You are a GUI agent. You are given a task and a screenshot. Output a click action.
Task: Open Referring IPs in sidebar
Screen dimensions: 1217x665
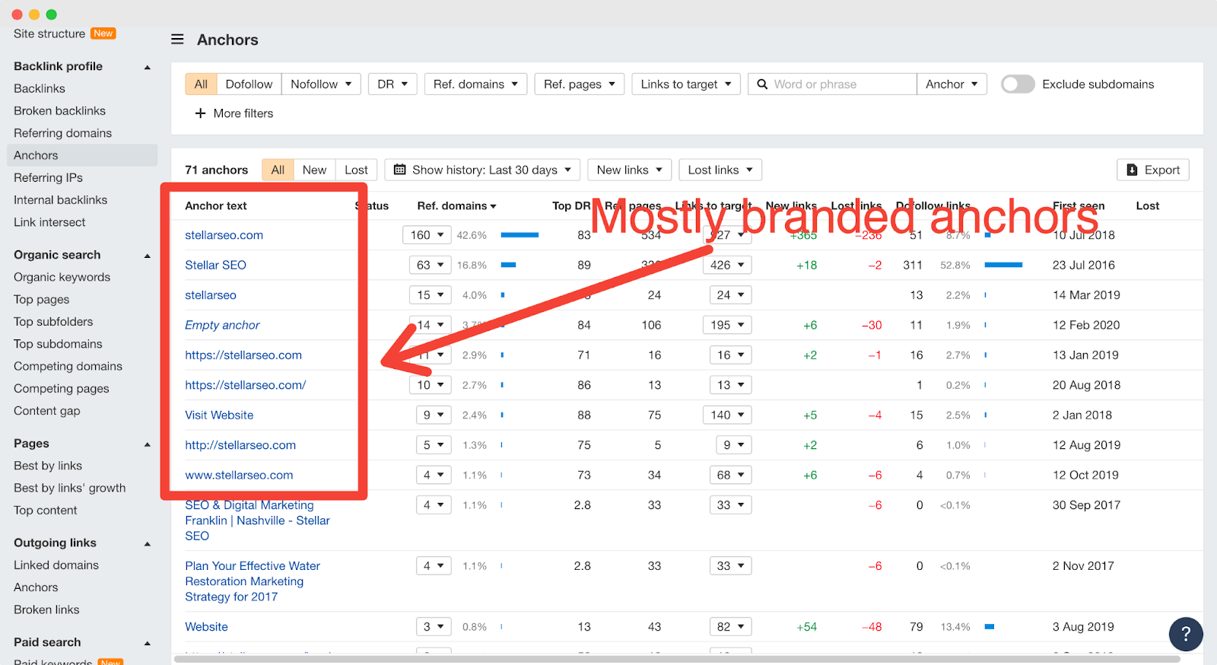point(48,177)
